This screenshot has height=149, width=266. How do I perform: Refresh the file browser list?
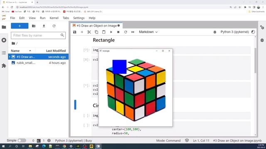[54, 26]
